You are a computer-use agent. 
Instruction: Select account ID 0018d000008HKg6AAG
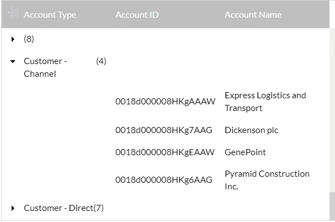[x=164, y=180]
